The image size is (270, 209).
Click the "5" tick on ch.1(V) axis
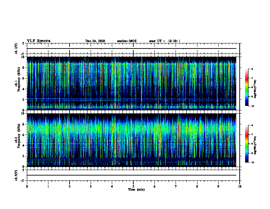point(24,44)
